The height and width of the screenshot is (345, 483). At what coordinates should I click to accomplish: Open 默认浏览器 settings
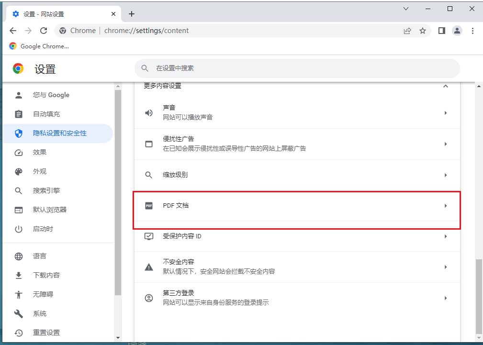[58, 210]
